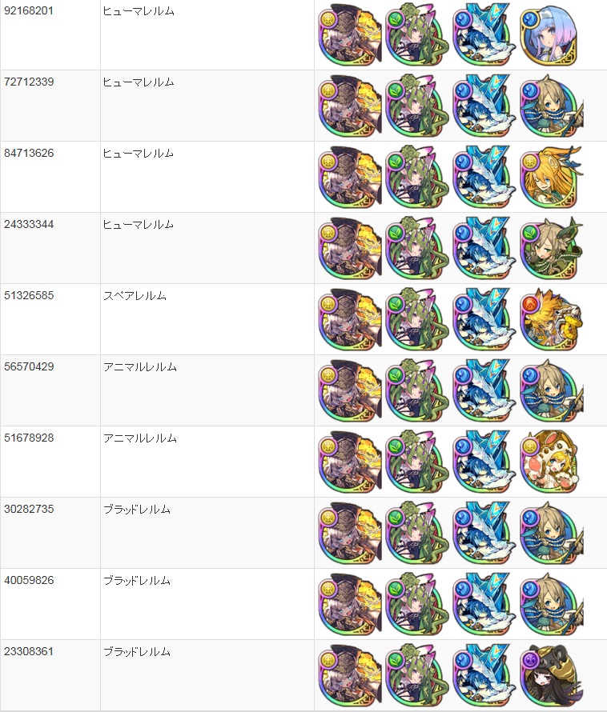Select the ID number 40059826
This screenshot has width=607, height=712.
[x=29, y=580]
